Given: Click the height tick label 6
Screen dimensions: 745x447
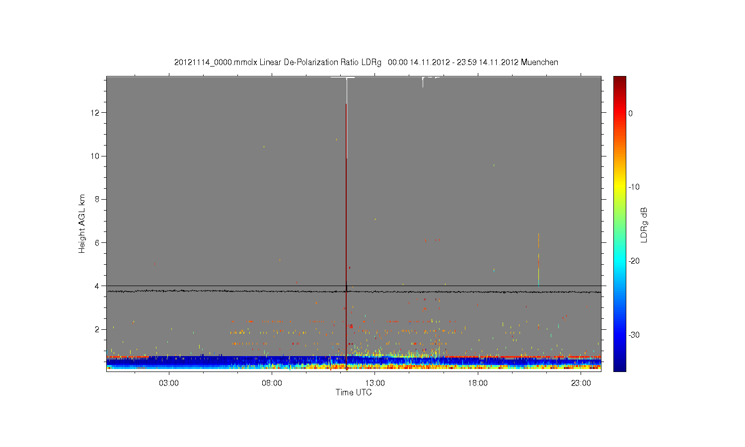Looking at the screenshot, I should [98, 242].
